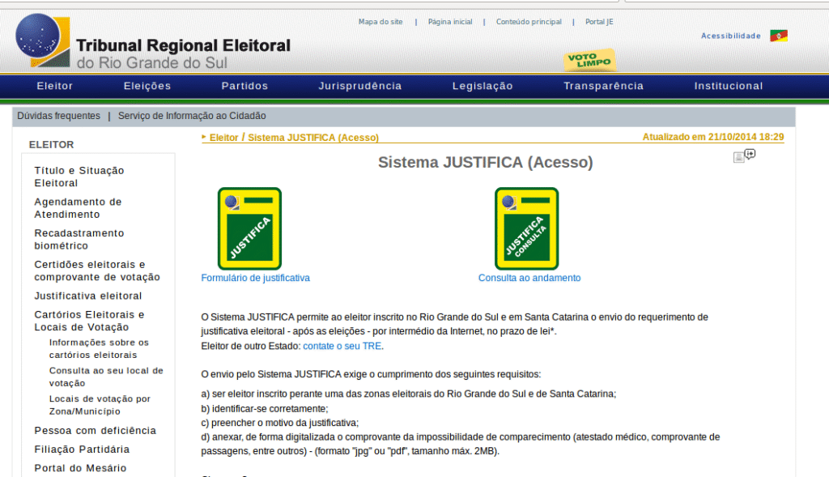Screen dimensions: 829x477
Task: Open Serviço de Informação ao Cidadão
Action: (192, 116)
